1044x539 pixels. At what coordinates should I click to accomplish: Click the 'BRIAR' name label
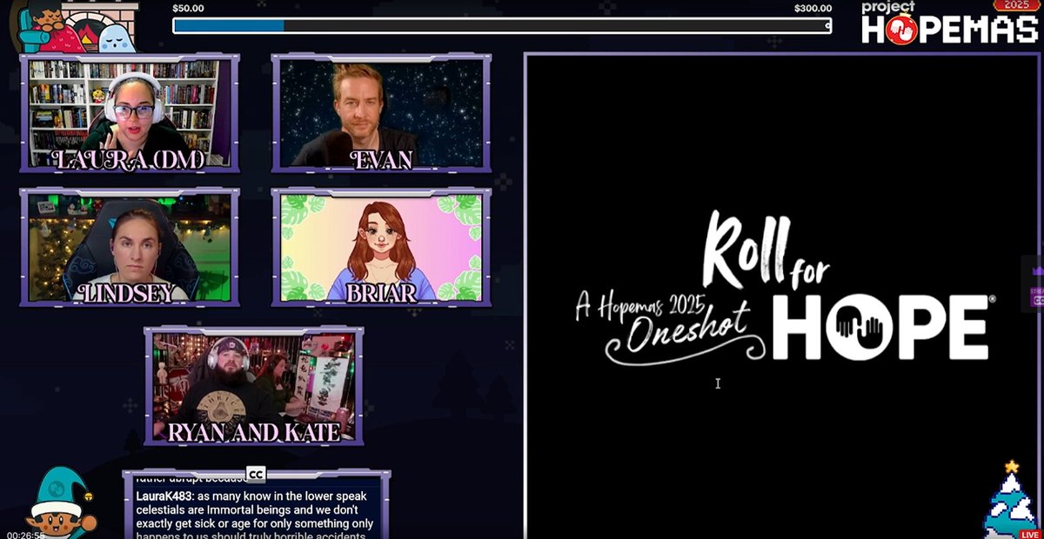click(382, 293)
